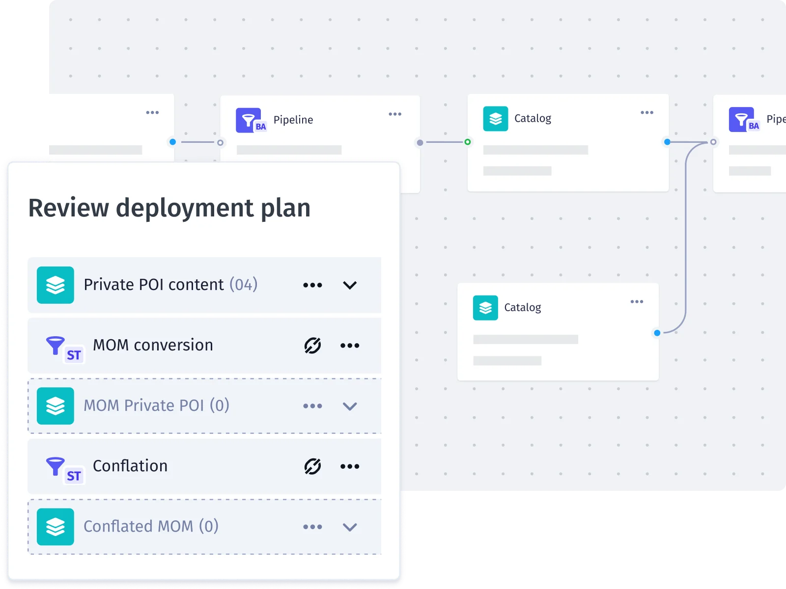The height and width of the screenshot is (589, 786).
Task: Expand the Conflated MOM row
Action: [350, 528]
